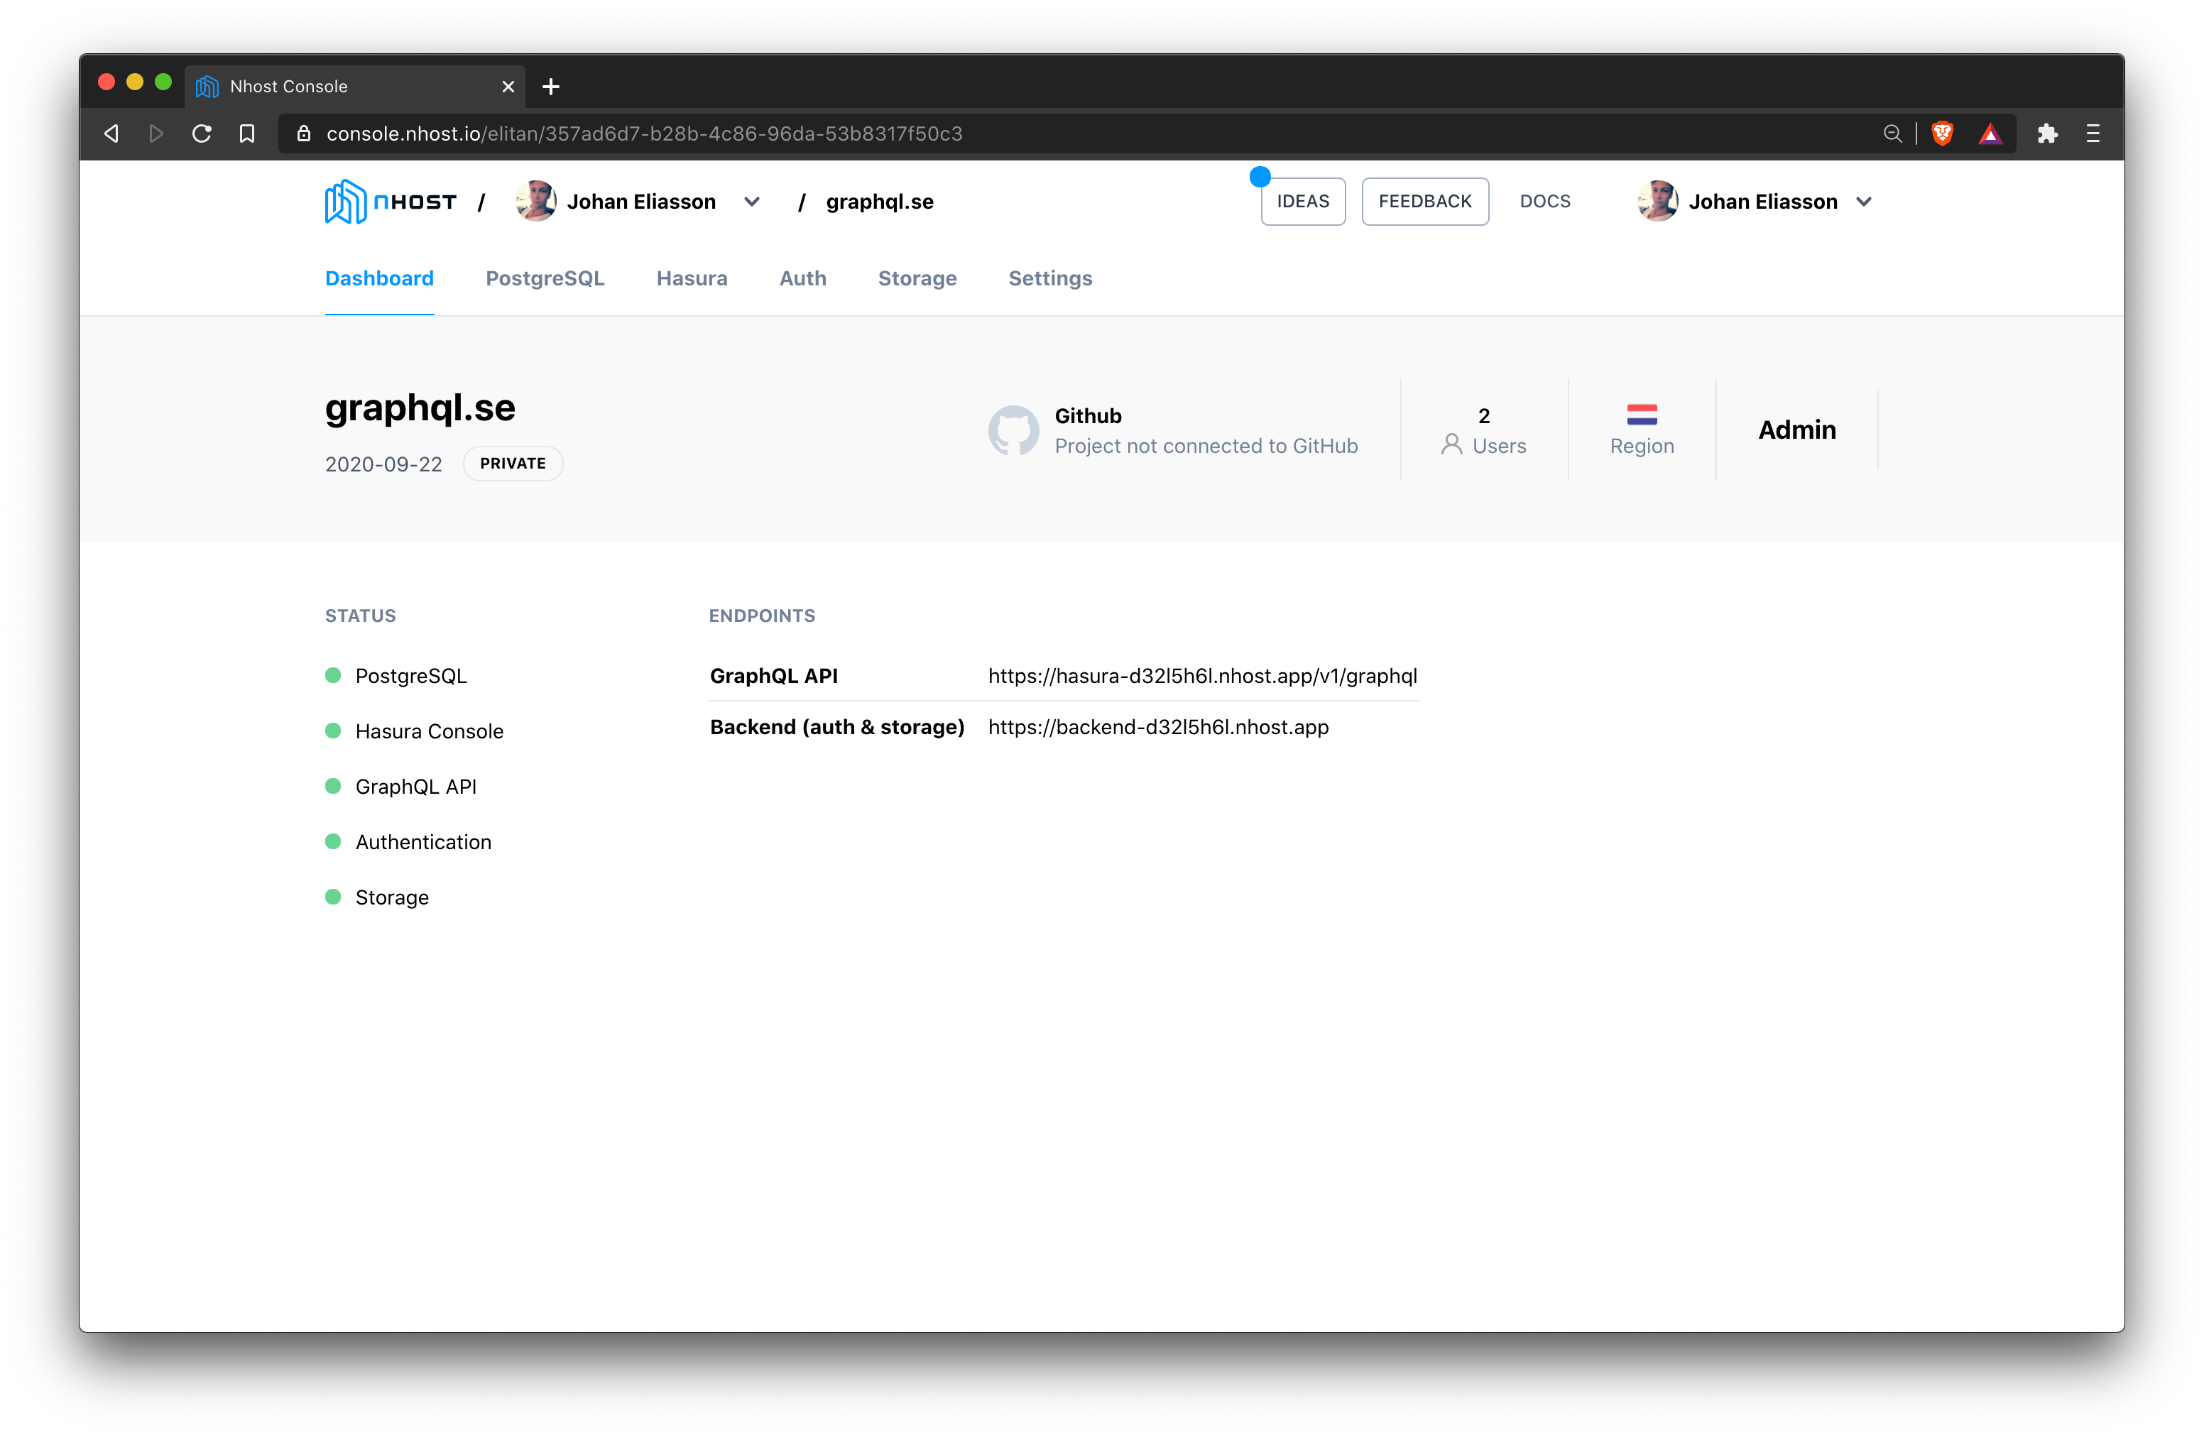This screenshot has height=1437, width=2204.
Task: Reload the page with refresh icon
Action: [202, 133]
